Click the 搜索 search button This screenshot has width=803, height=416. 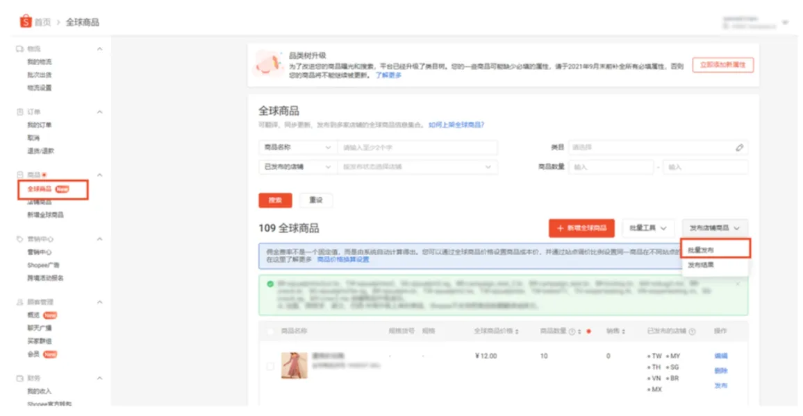coord(275,200)
